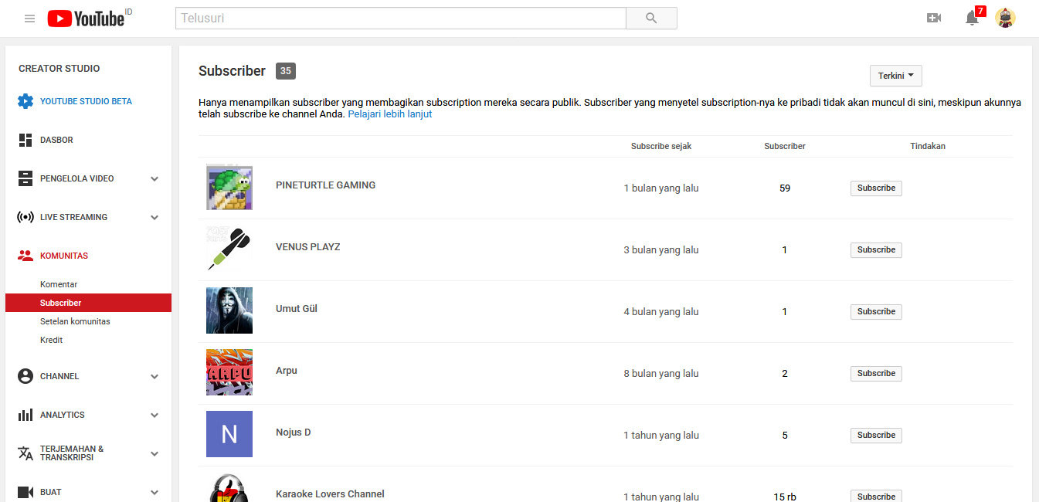Select the Subscriber submenu item
This screenshot has width=1039, height=502.
88,303
